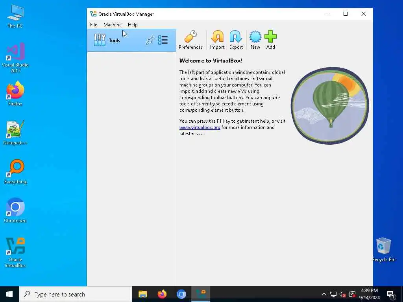
Task: Select the Recycle Bin desktop icon
Action: pyautogui.click(x=383, y=250)
